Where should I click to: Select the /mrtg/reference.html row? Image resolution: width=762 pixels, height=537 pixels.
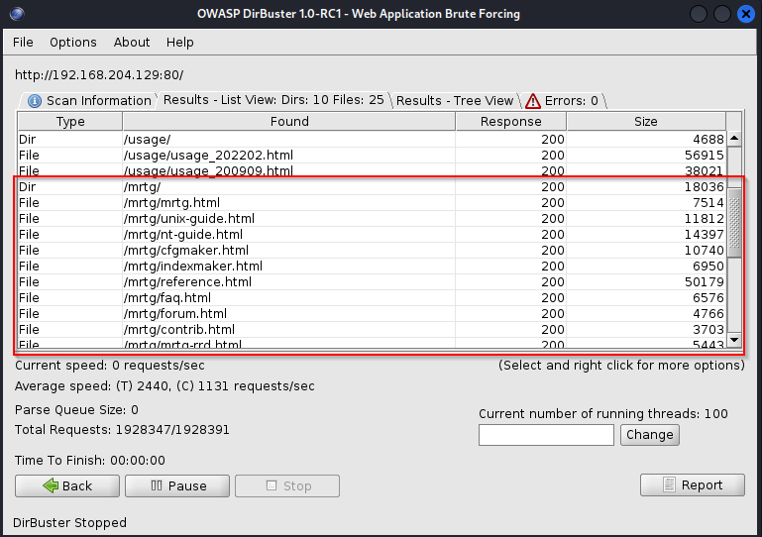[x=372, y=281]
